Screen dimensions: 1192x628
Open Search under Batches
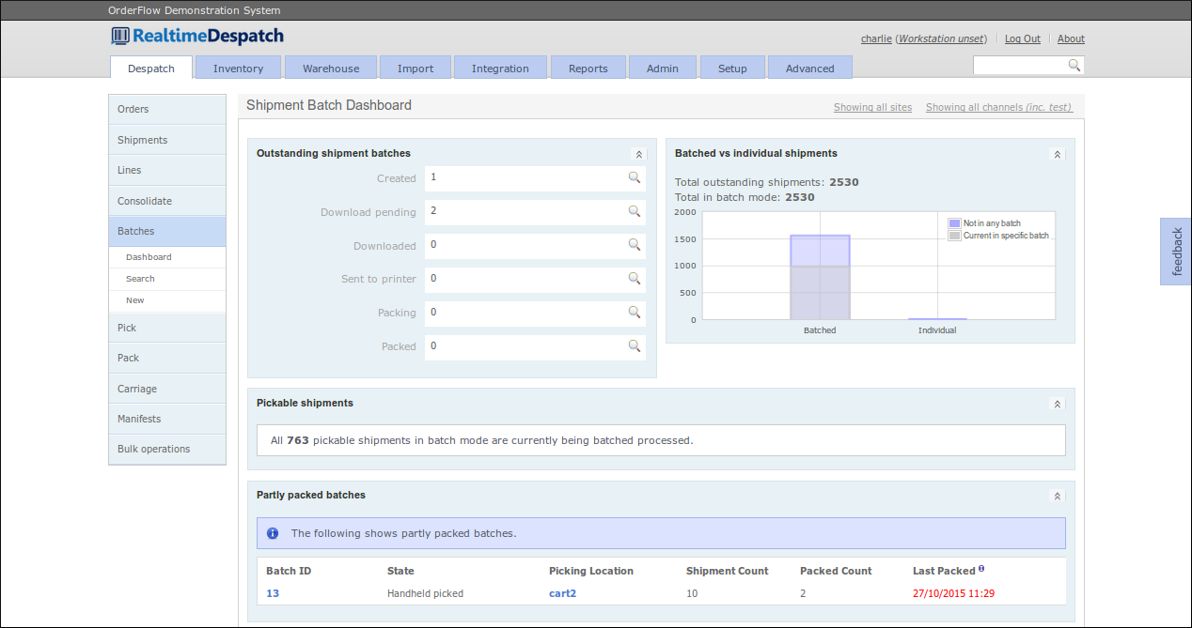click(x=167, y=279)
